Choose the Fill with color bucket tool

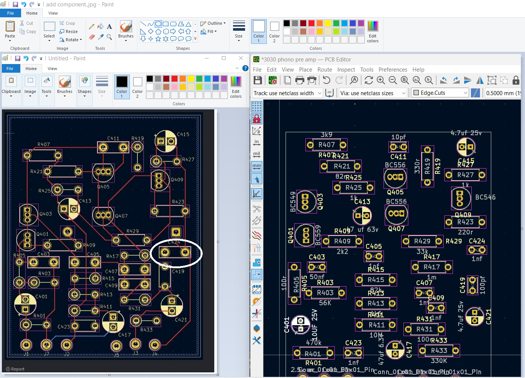point(101,26)
